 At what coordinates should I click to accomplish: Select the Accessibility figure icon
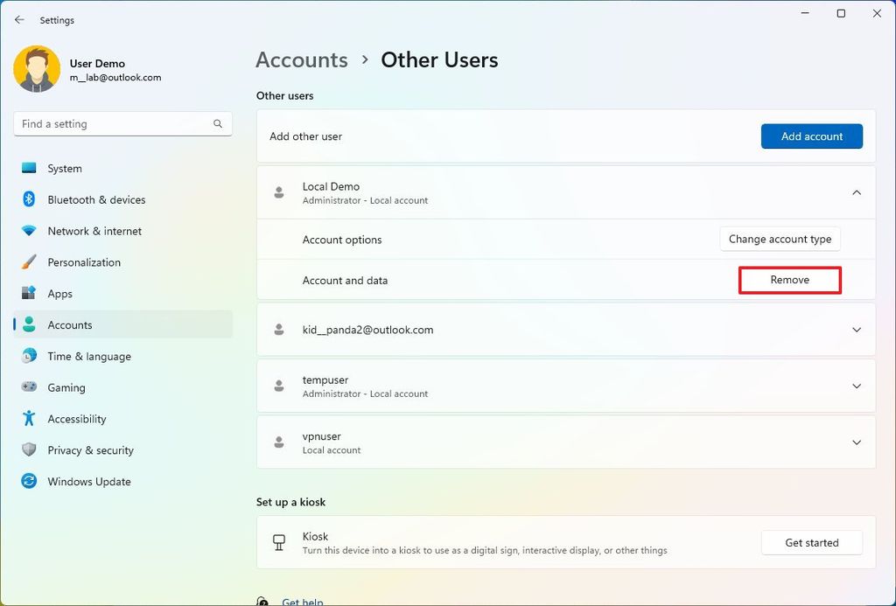click(x=29, y=419)
